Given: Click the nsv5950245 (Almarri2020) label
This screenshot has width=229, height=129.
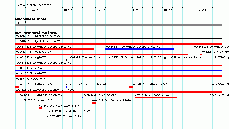Looking at the screenshot, I should [x=126, y=57].
